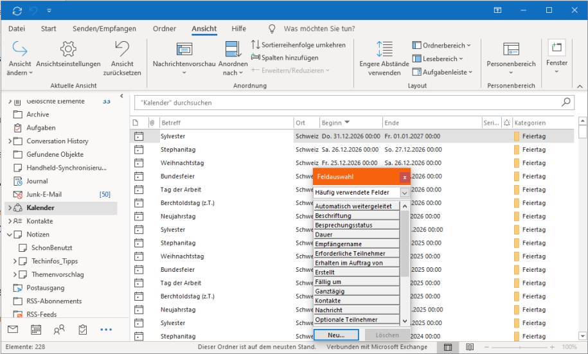Open the Ordner ribbon tab
The width and height of the screenshot is (588, 354).
pyautogui.click(x=165, y=29)
